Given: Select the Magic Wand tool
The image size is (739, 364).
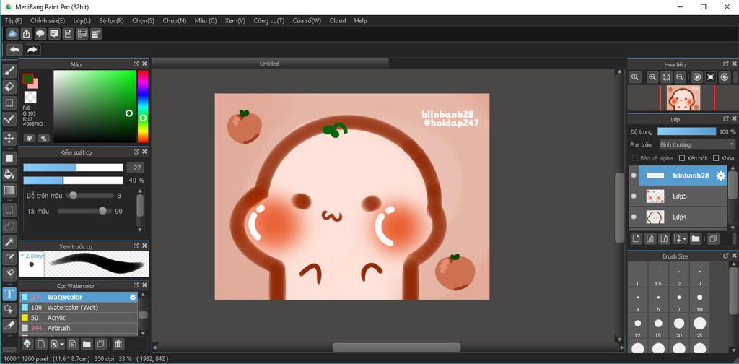Looking at the screenshot, I should click(x=9, y=243).
